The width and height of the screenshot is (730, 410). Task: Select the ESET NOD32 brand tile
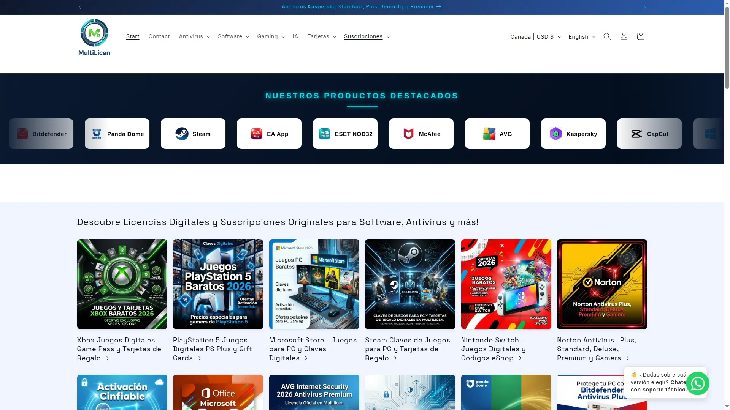(345, 134)
